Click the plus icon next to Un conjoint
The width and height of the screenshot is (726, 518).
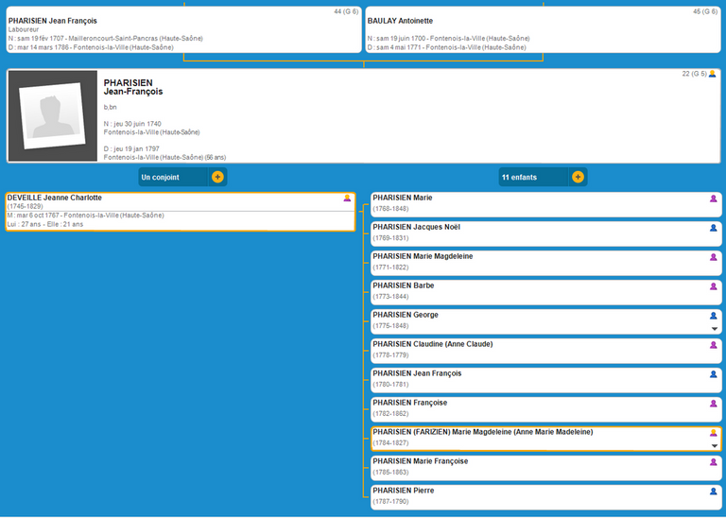(217, 177)
